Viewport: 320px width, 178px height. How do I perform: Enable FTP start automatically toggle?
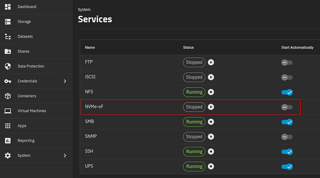[x=287, y=62]
